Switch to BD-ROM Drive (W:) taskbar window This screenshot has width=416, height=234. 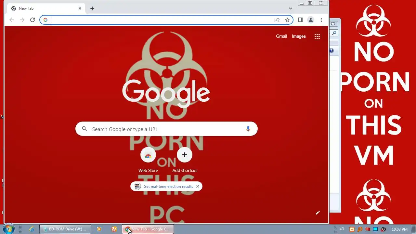pos(65,229)
